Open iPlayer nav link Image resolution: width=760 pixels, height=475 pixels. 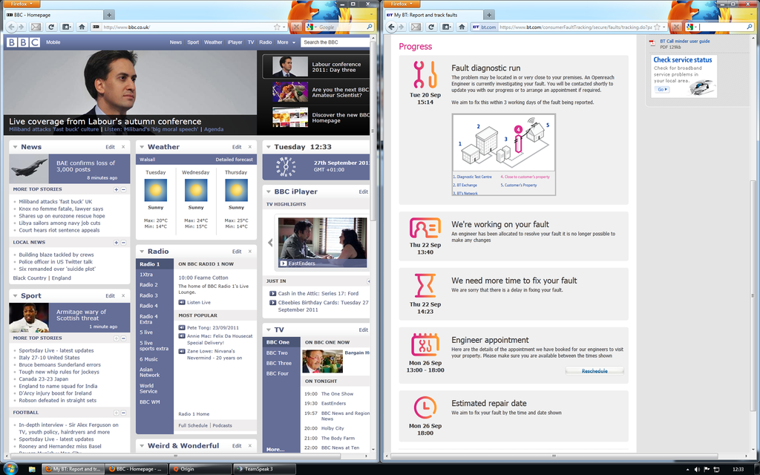pyautogui.click(x=235, y=42)
